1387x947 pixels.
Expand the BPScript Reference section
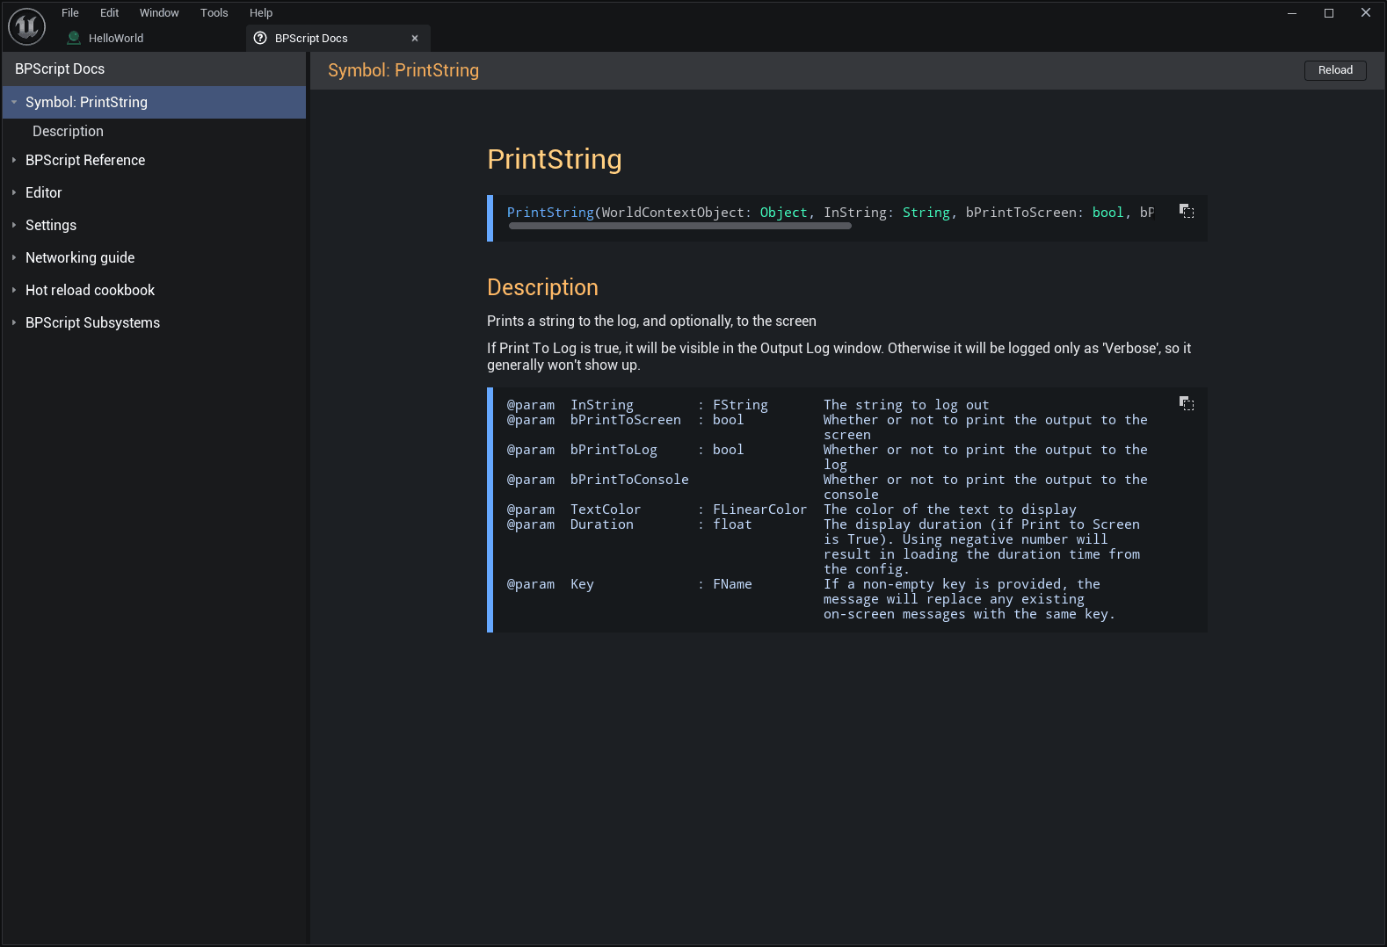click(14, 160)
